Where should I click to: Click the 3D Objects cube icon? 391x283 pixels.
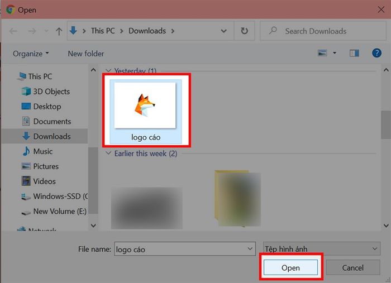26,92
